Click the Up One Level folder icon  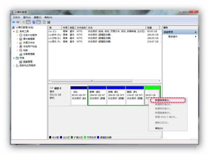pyautogui.click(x=24, y=22)
